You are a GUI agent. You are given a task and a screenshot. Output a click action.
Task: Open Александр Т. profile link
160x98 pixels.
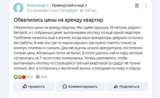click(38, 5)
